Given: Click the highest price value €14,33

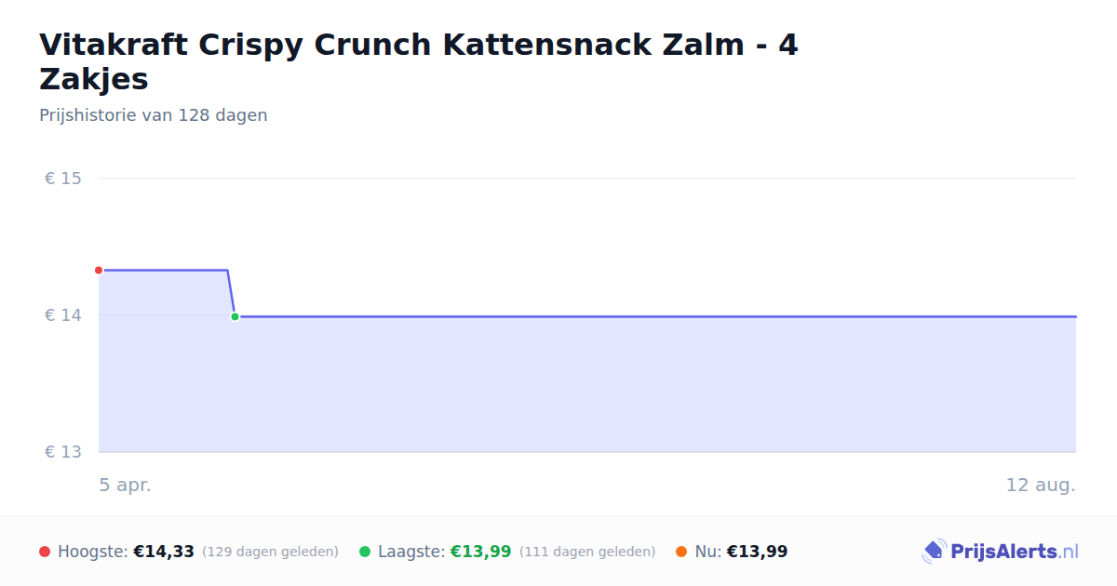Looking at the screenshot, I should point(164,552).
